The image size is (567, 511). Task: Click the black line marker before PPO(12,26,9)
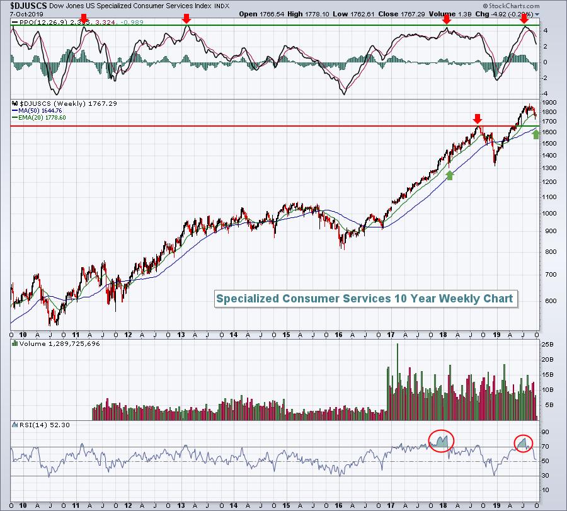click(15, 23)
